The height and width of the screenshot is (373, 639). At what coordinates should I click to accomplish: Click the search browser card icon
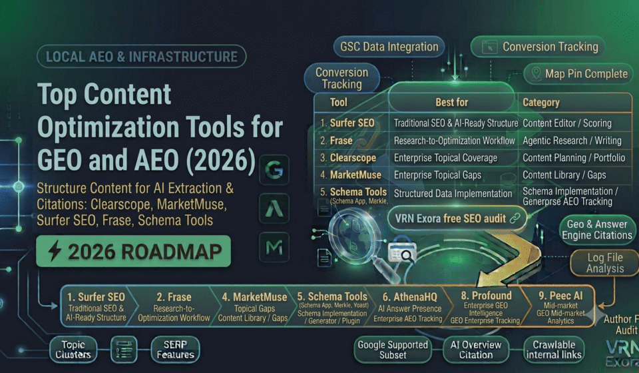click(402, 252)
